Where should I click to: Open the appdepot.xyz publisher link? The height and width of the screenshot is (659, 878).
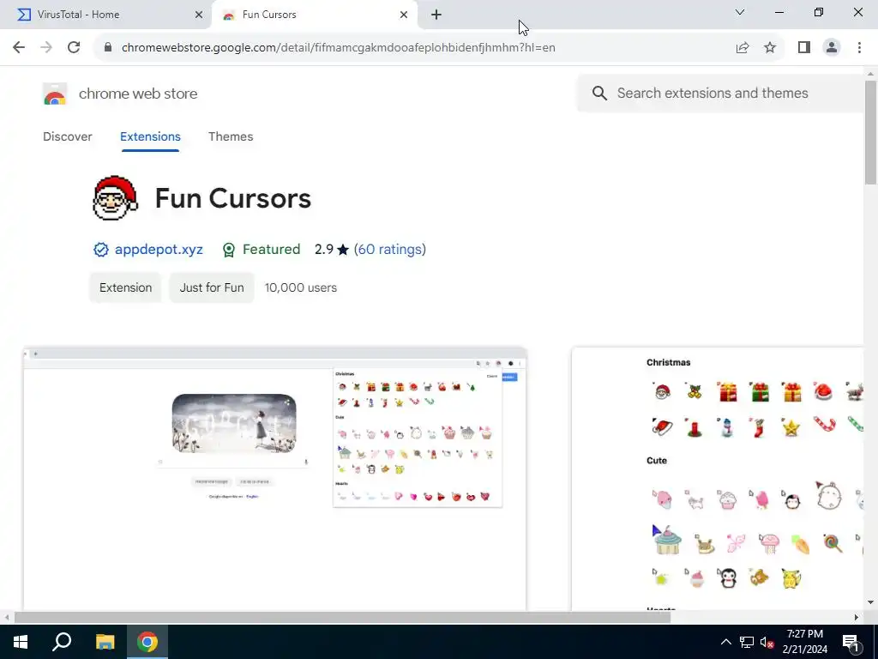(x=159, y=250)
